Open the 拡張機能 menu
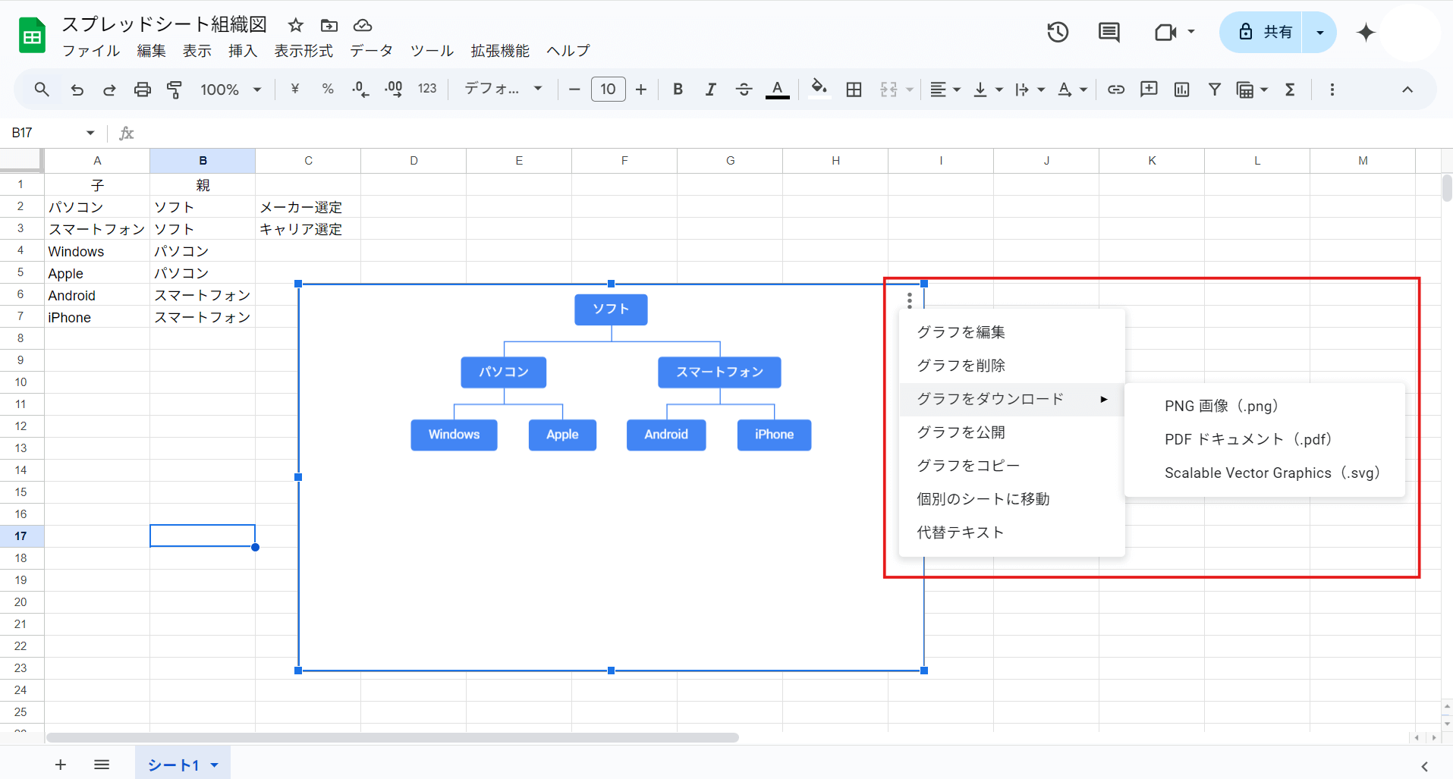This screenshot has width=1453, height=779. [x=500, y=51]
